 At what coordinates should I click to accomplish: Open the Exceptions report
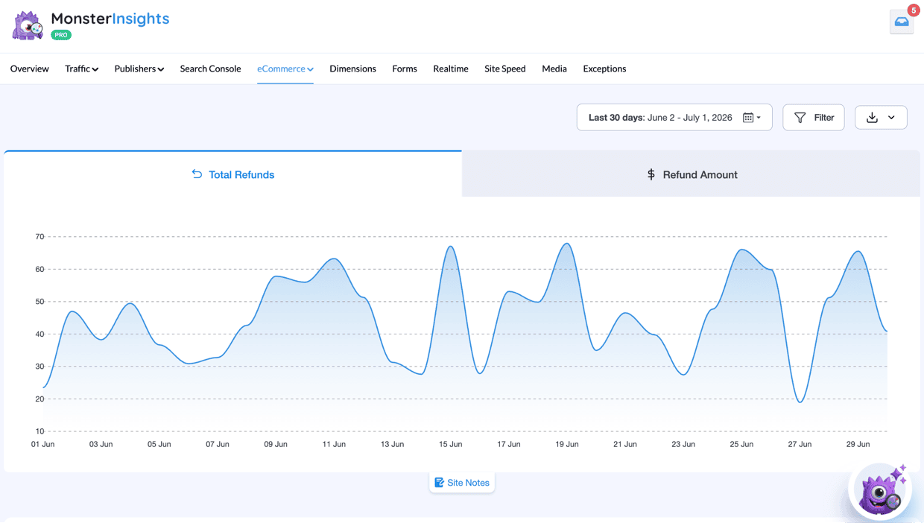(x=604, y=69)
